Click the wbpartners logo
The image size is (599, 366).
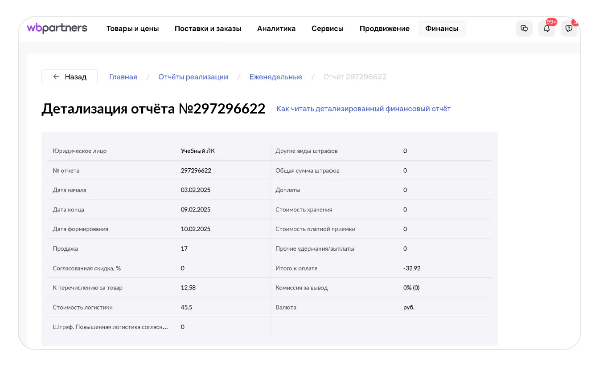tap(57, 28)
